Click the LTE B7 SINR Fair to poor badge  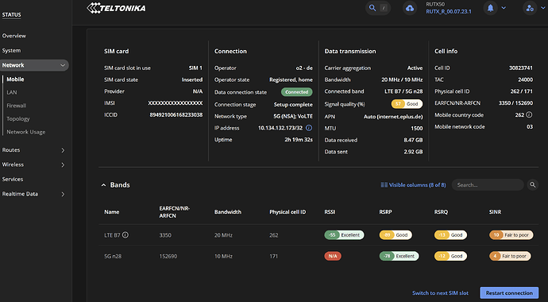pyautogui.click(x=511, y=235)
